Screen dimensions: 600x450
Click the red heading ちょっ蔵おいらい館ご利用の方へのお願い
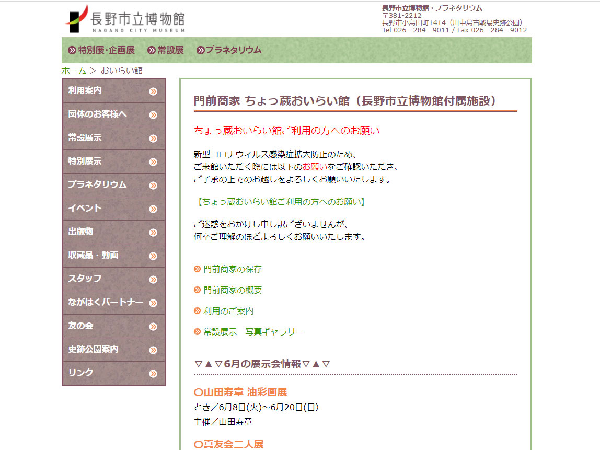tap(286, 131)
